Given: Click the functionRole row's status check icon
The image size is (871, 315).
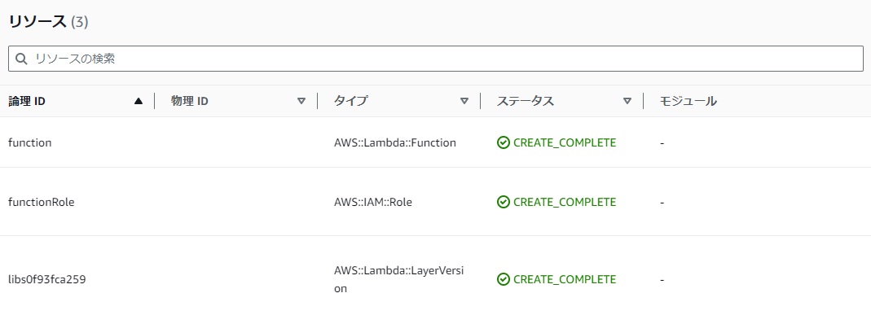Looking at the screenshot, I should tap(504, 203).
